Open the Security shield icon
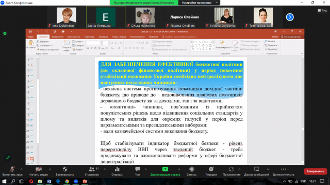Viewport: 330px width, 185px height. (65, 169)
